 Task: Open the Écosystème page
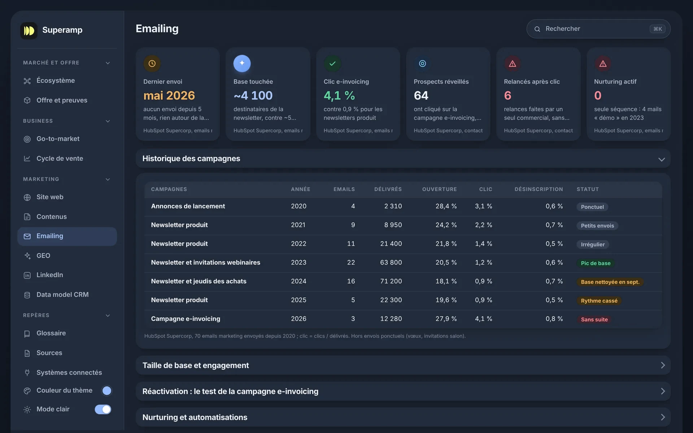[x=67, y=81]
